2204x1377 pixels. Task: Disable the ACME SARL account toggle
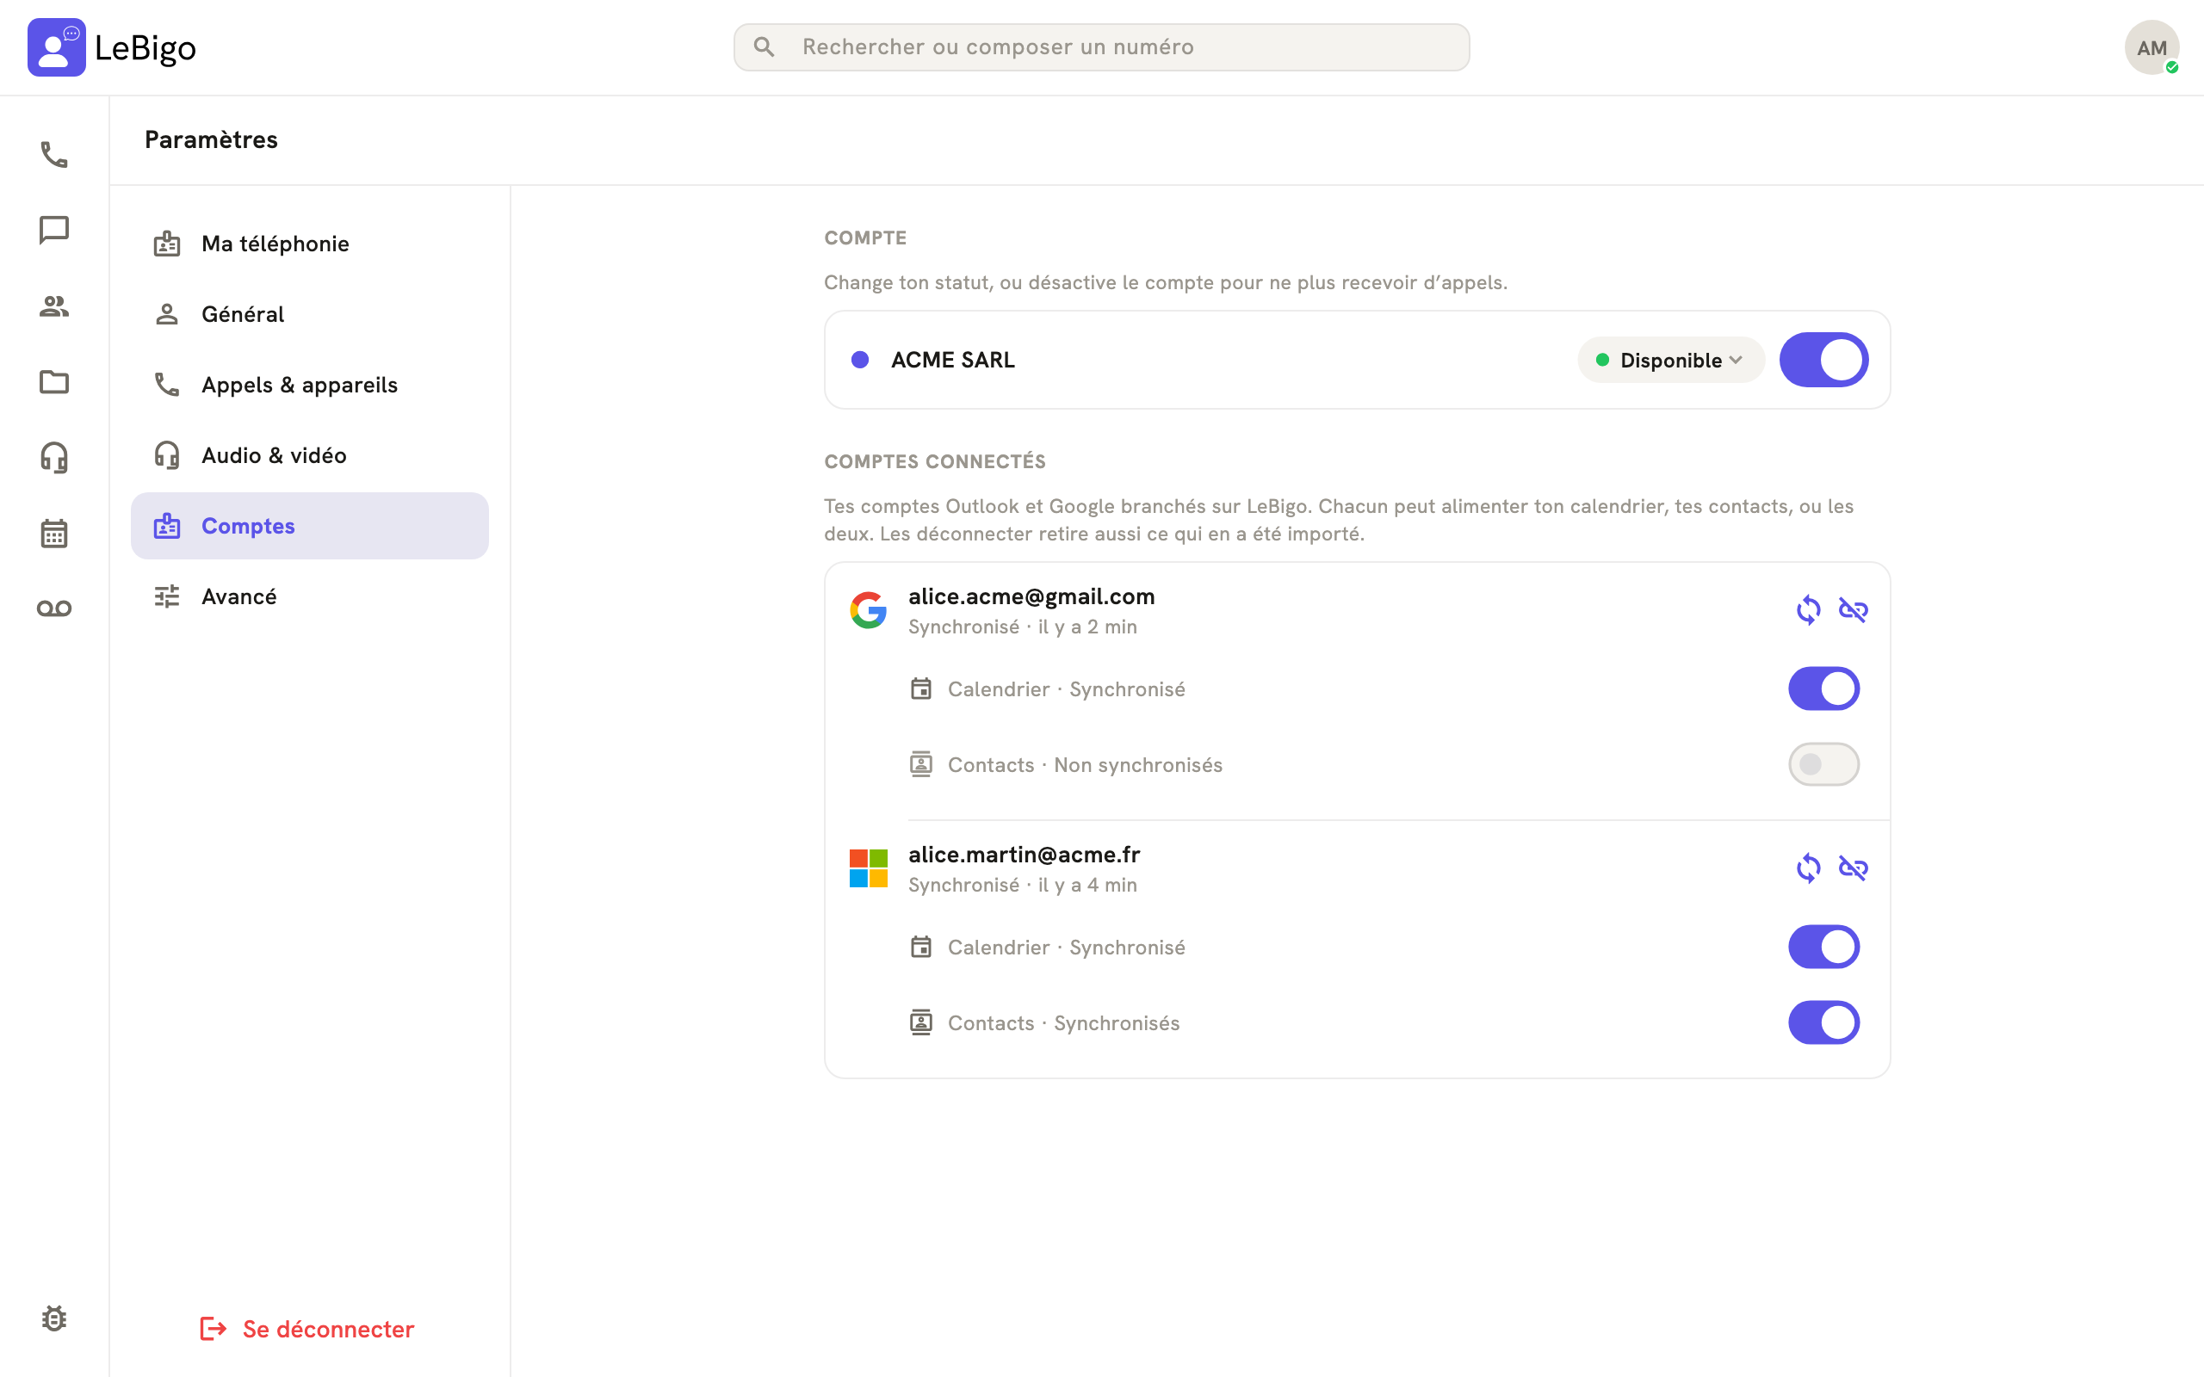pos(1824,360)
